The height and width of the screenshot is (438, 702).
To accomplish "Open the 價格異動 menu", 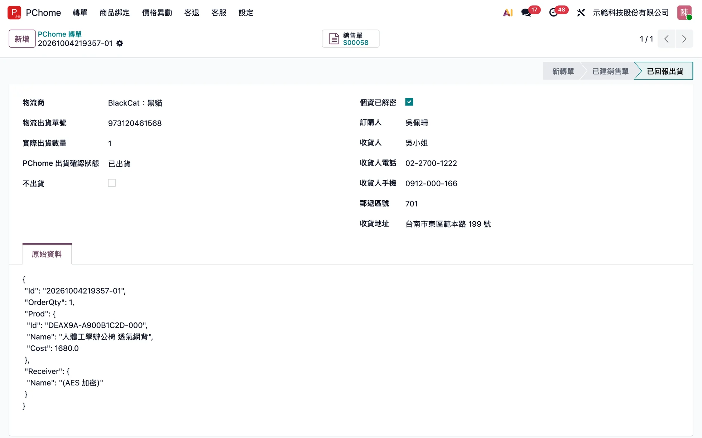I will [157, 13].
